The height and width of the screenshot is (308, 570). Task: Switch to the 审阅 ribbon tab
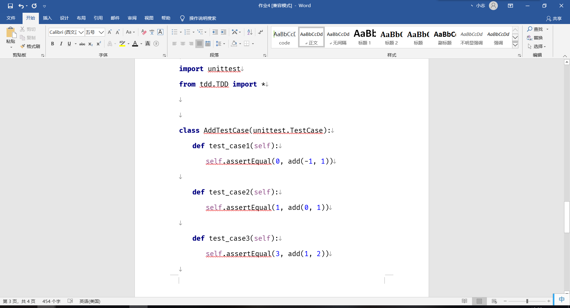[x=132, y=18]
